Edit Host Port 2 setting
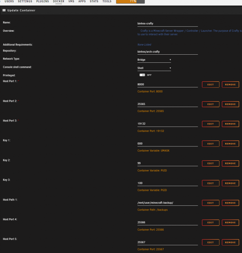This screenshot has width=242, height=253. pos(211,104)
